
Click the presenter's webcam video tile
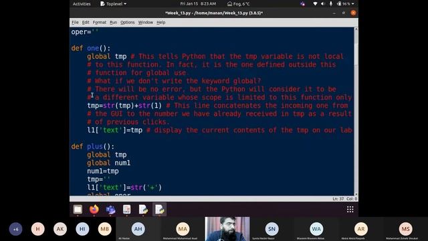click(x=227, y=229)
